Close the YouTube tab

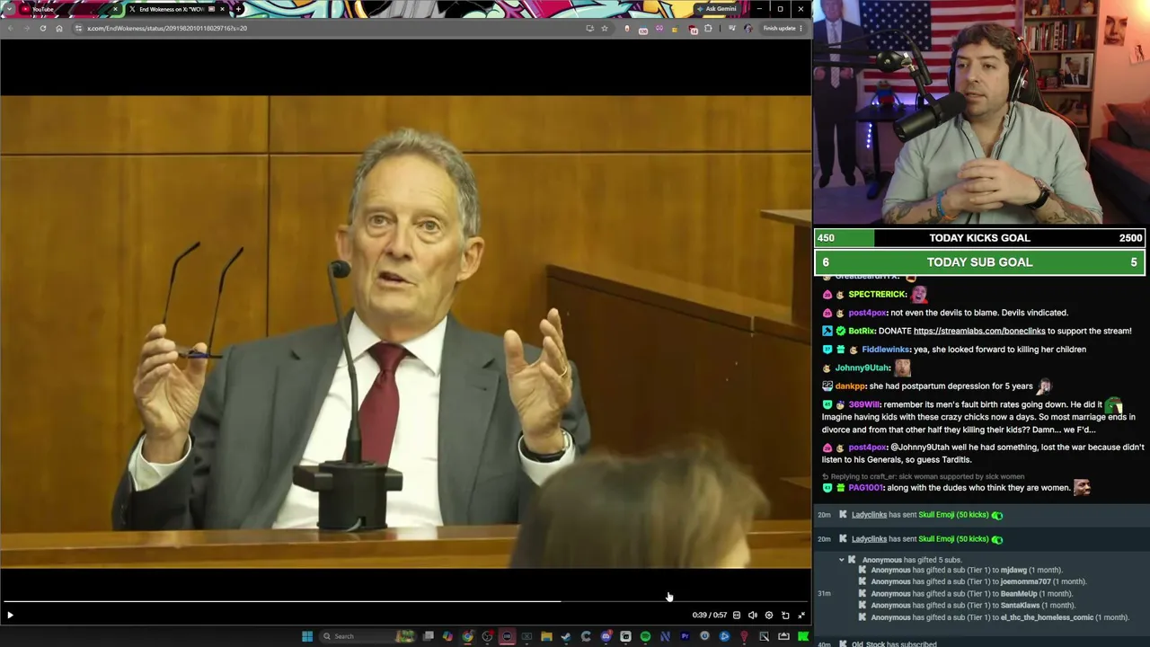pyautogui.click(x=115, y=9)
